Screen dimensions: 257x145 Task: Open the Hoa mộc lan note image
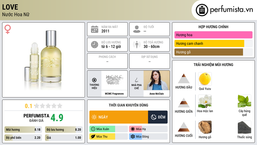(x=205, y=101)
